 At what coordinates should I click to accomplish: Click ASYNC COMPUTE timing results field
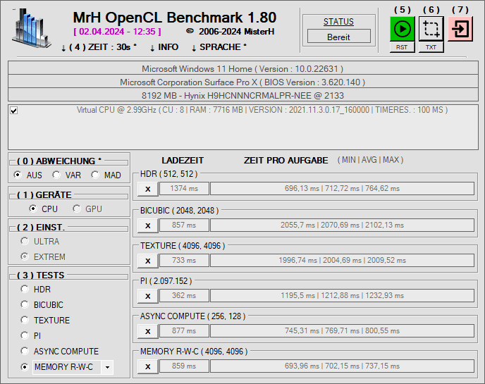342,331
